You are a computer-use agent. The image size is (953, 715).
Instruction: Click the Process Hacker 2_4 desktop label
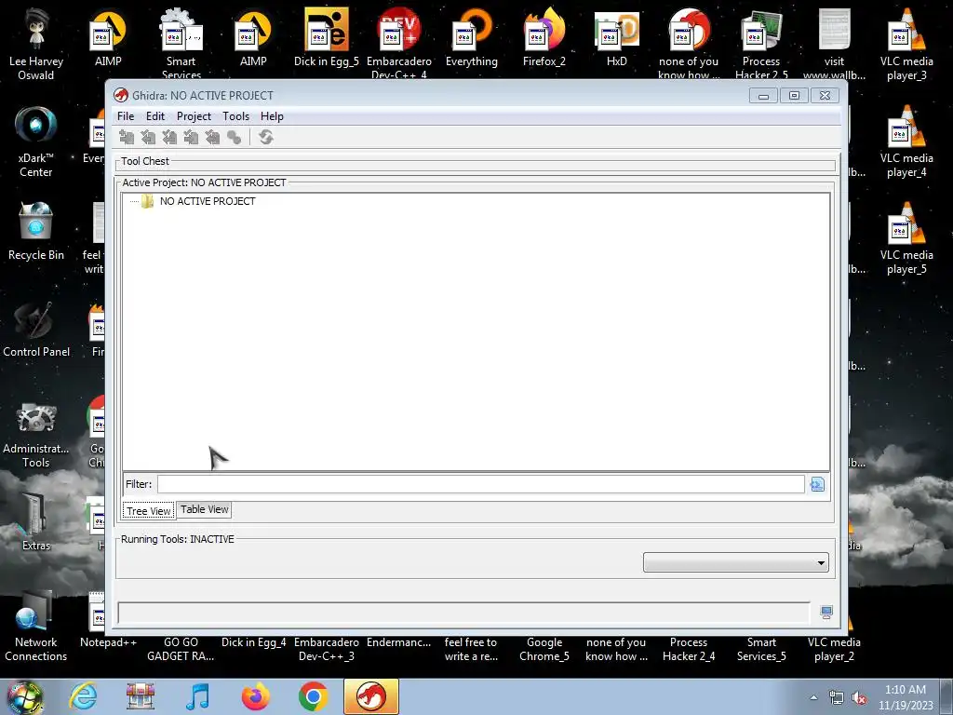point(689,649)
